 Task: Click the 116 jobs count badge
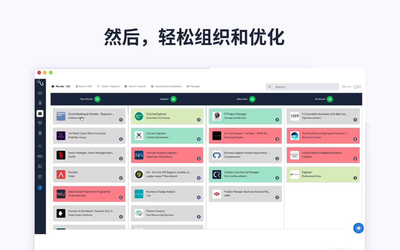point(68,86)
